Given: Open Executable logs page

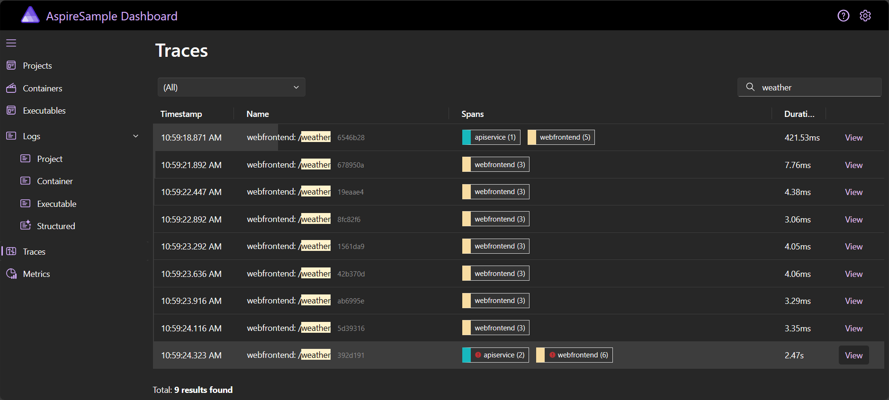Looking at the screenshot, I should (x=57, y=204).
